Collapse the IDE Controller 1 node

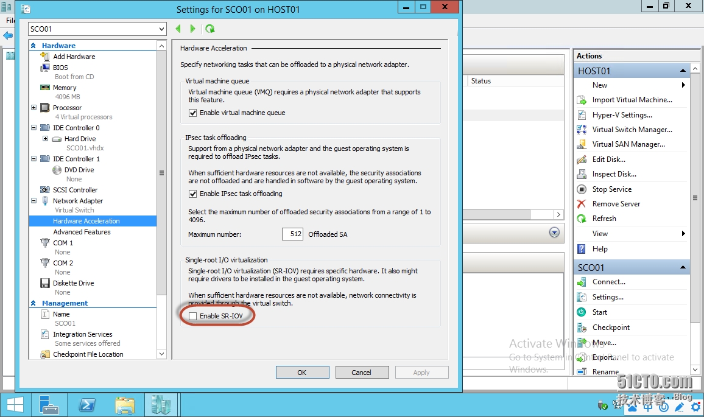point(33,159)
